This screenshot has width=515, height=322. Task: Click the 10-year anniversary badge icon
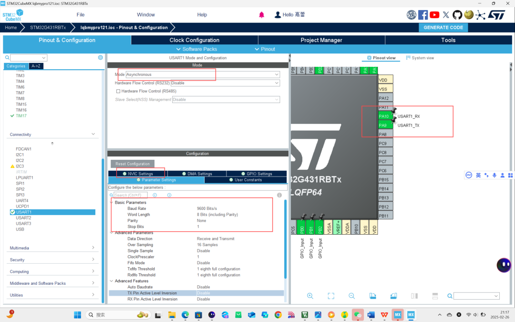click(x=411, y=15)
